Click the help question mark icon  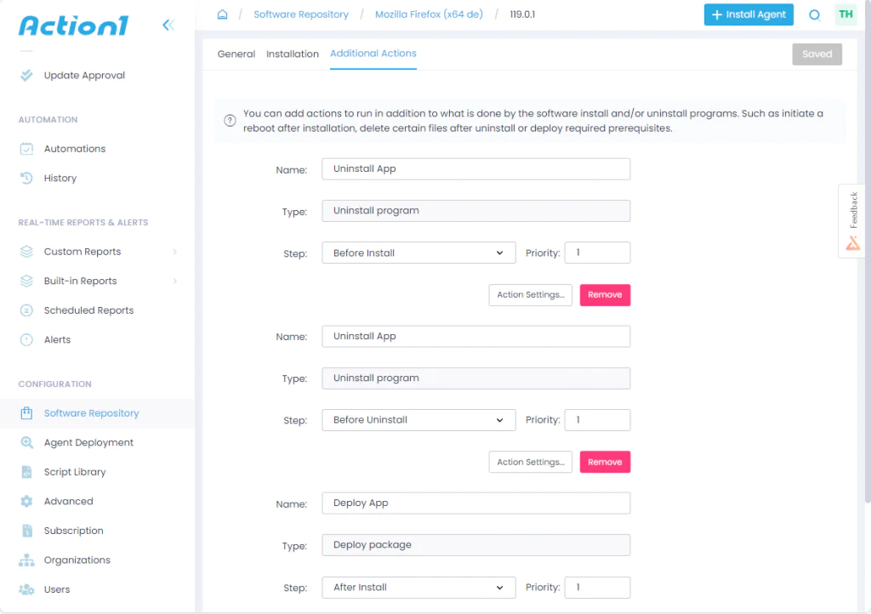pos(230,121)
